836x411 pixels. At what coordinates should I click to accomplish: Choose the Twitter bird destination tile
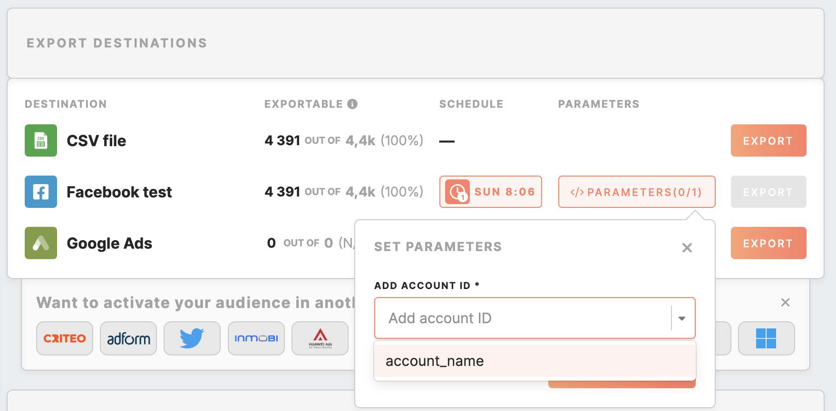(192, 338)
